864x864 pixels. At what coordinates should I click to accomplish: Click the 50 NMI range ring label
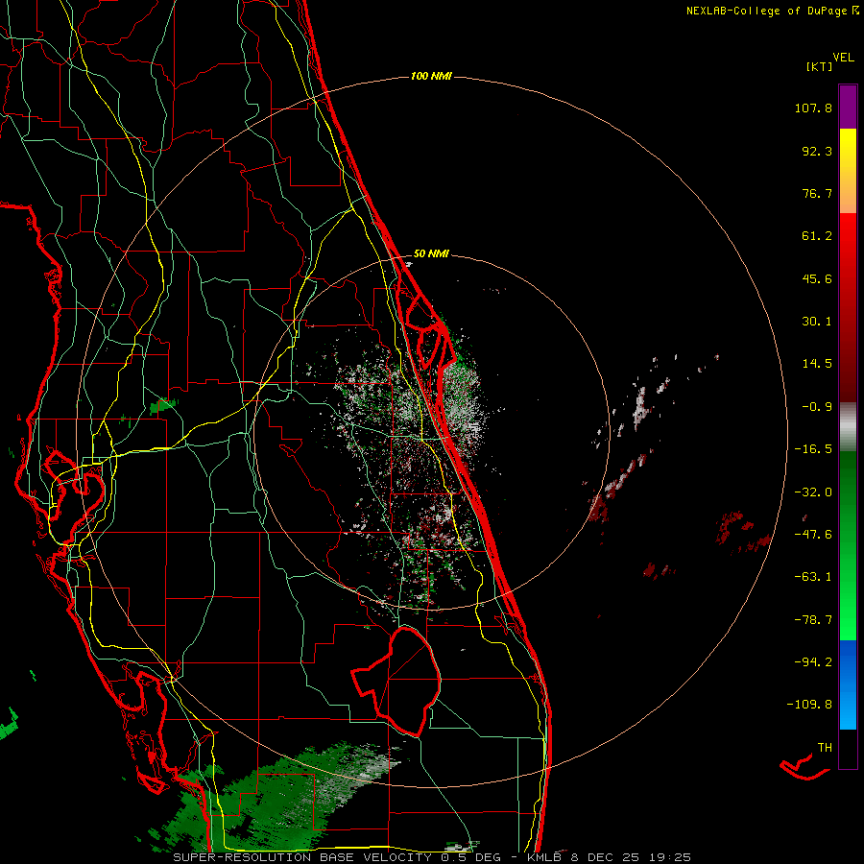[x=431, y=253]
